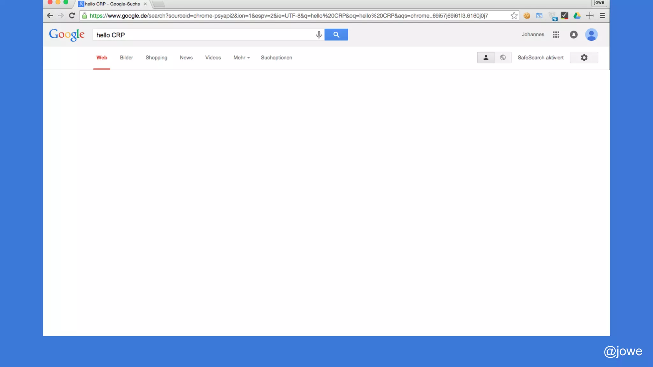
Task: Open Chrome hamburger menu
Action: point(602,16)
